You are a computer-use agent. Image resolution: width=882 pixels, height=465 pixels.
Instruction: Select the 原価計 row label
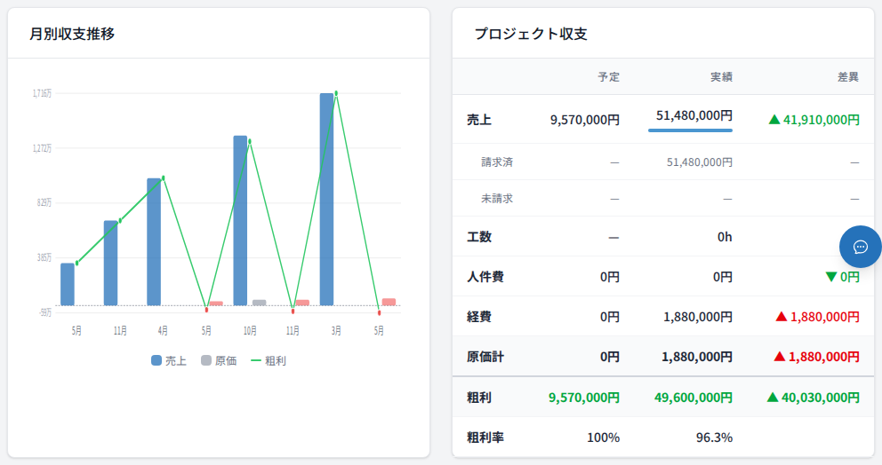pos(485,357)
